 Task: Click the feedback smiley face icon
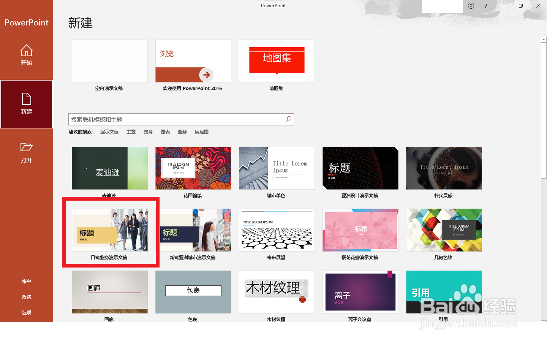coord(471,6)
